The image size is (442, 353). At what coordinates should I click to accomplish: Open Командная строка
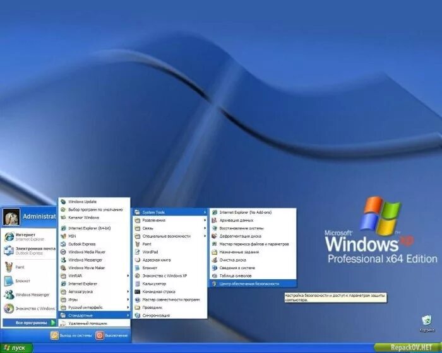click(x=170, y=292)
